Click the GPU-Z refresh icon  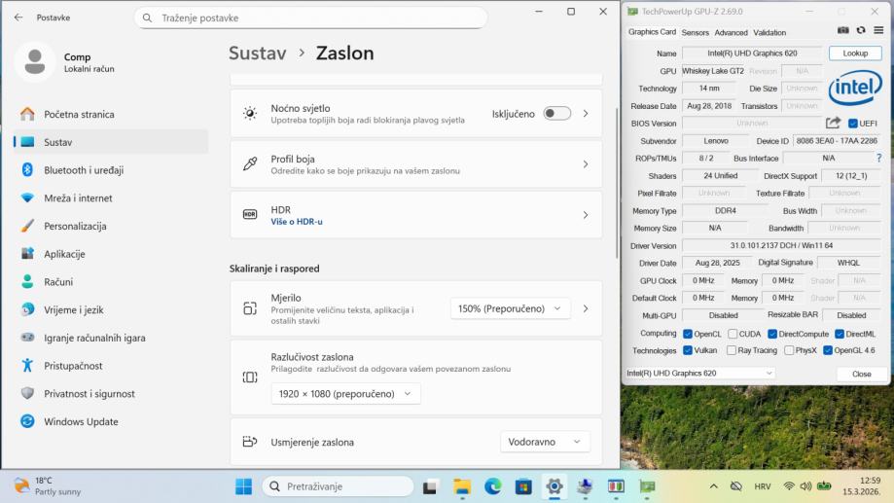click(861, 31)
